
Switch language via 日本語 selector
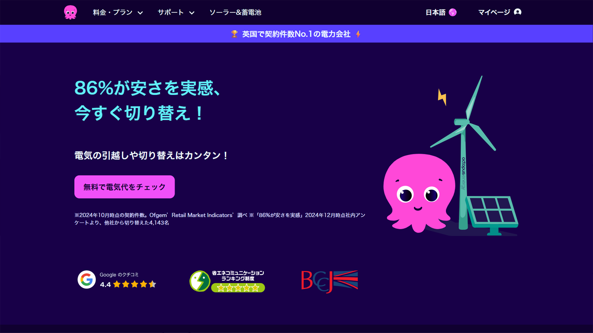point(441,13)
